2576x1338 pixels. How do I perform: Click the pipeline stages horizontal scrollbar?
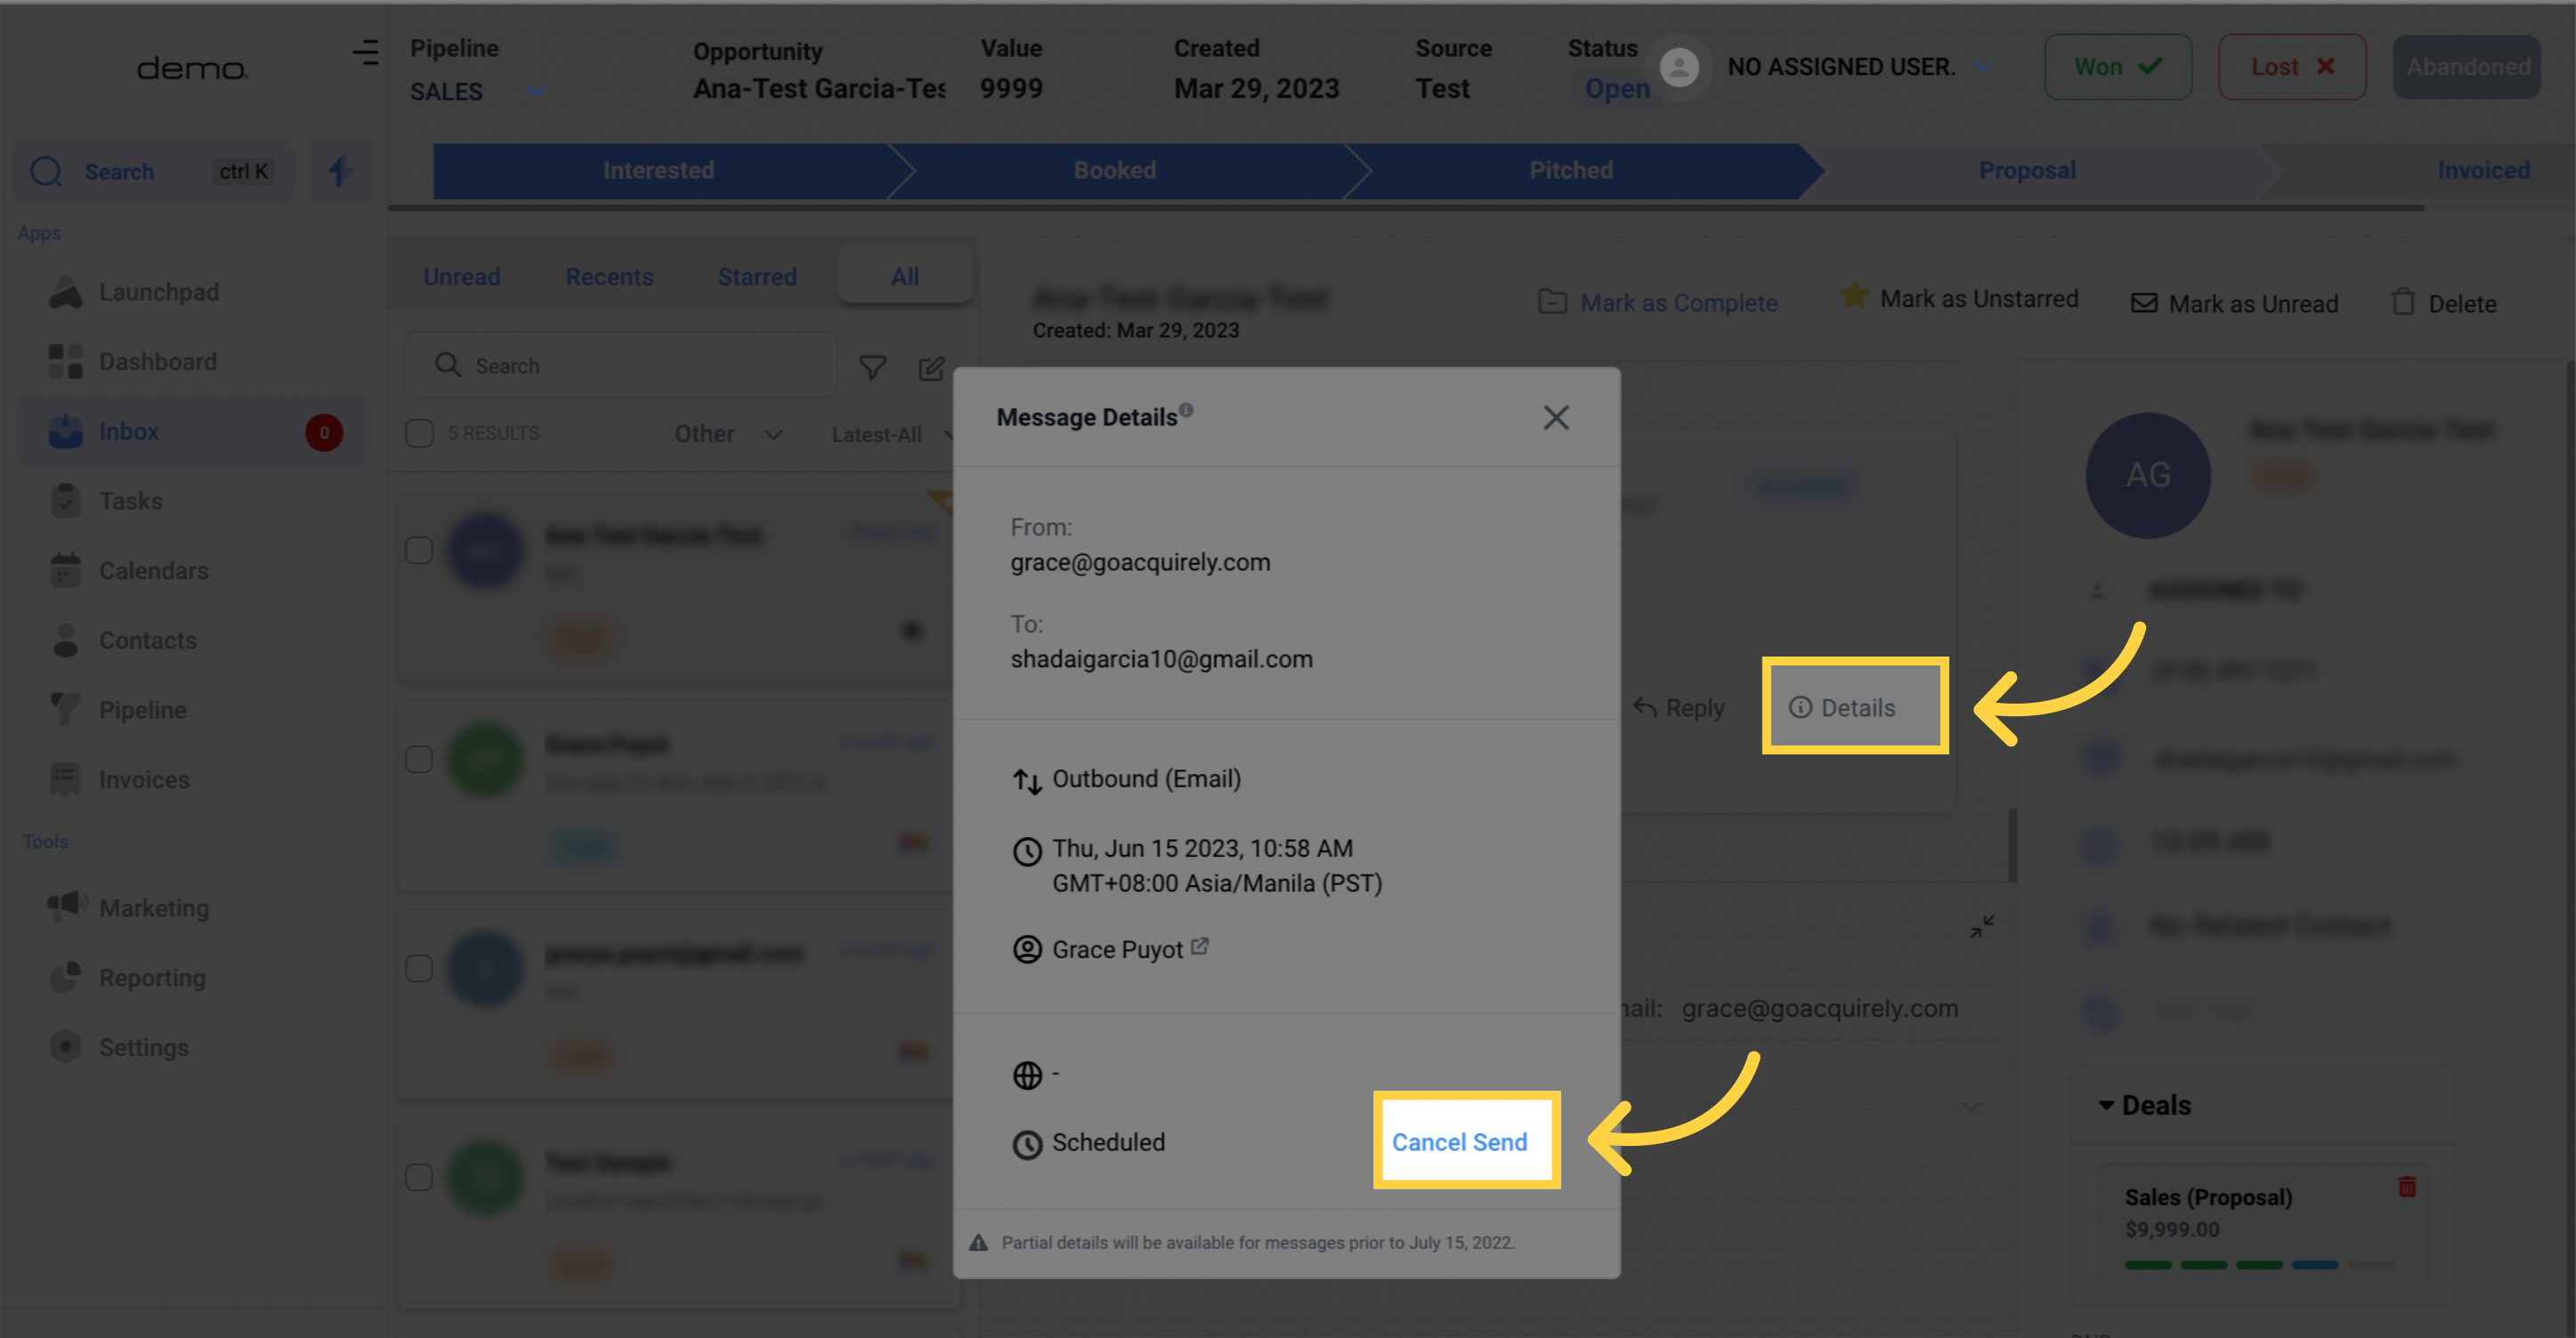[x=1406, y=208]
